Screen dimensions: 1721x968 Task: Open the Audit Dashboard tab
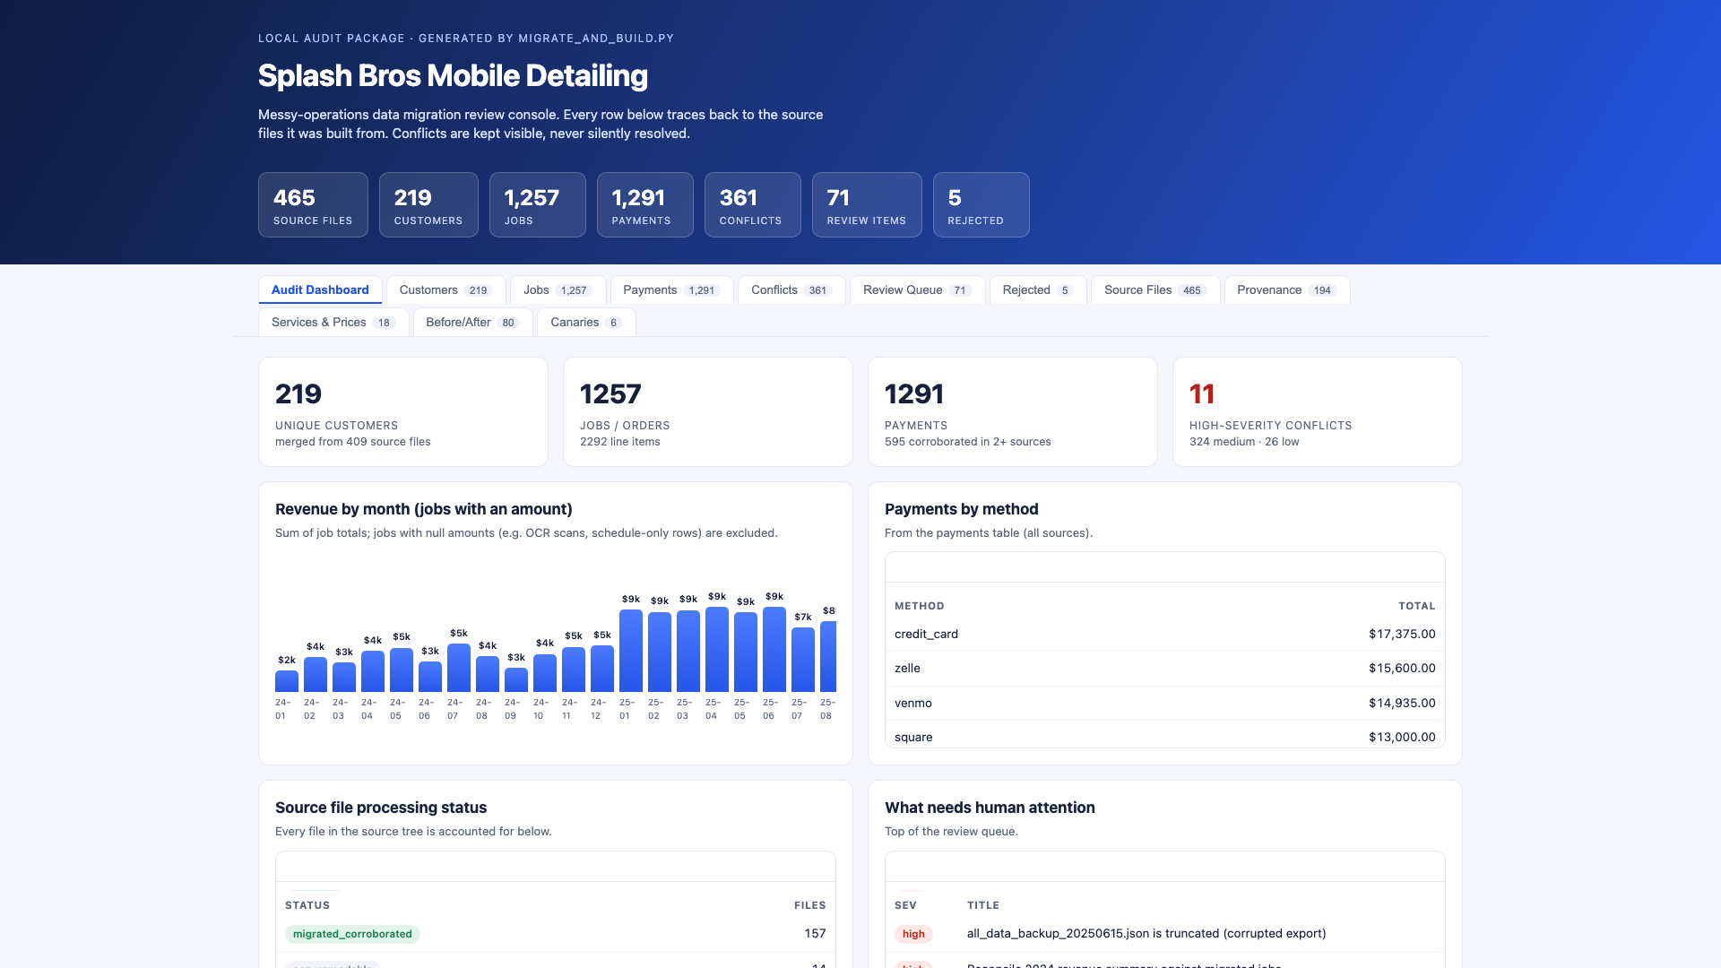point(320,290)
